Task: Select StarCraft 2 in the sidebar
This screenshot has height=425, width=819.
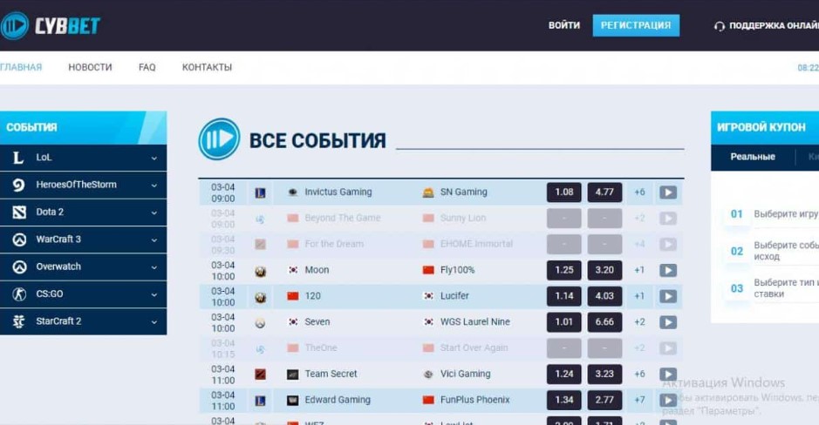Action: (x=83, y=321)
